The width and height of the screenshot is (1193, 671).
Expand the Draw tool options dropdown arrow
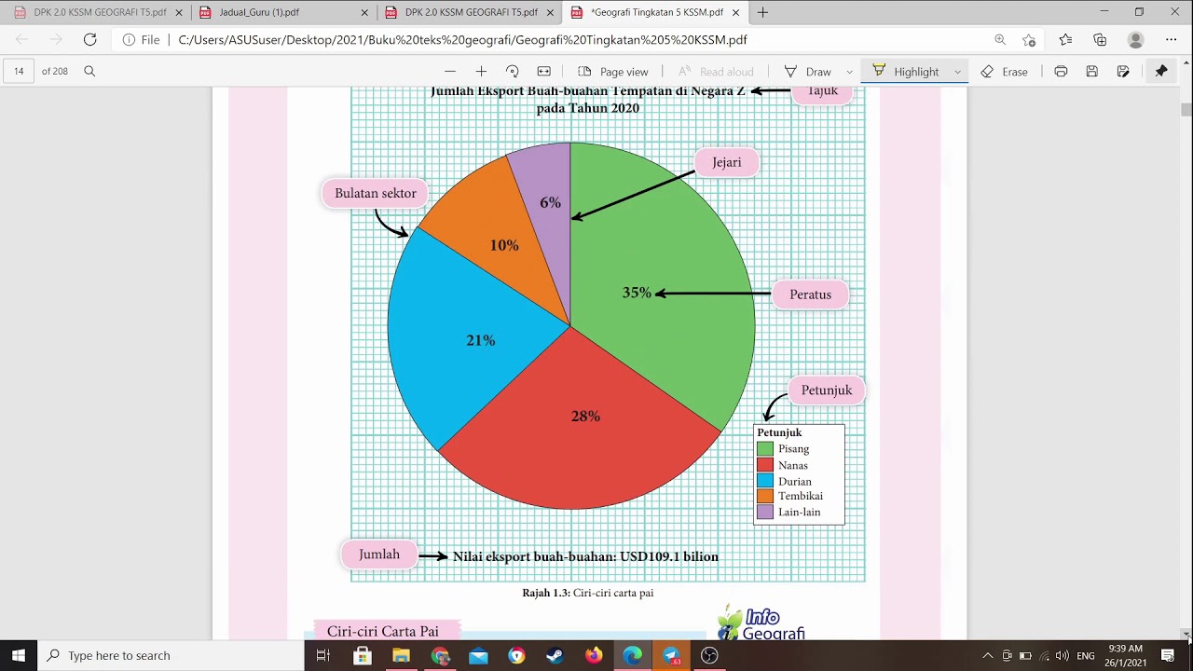849,72
